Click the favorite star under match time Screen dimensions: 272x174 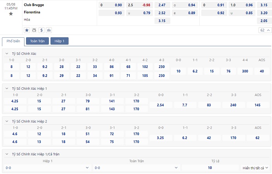click(11, 14)
